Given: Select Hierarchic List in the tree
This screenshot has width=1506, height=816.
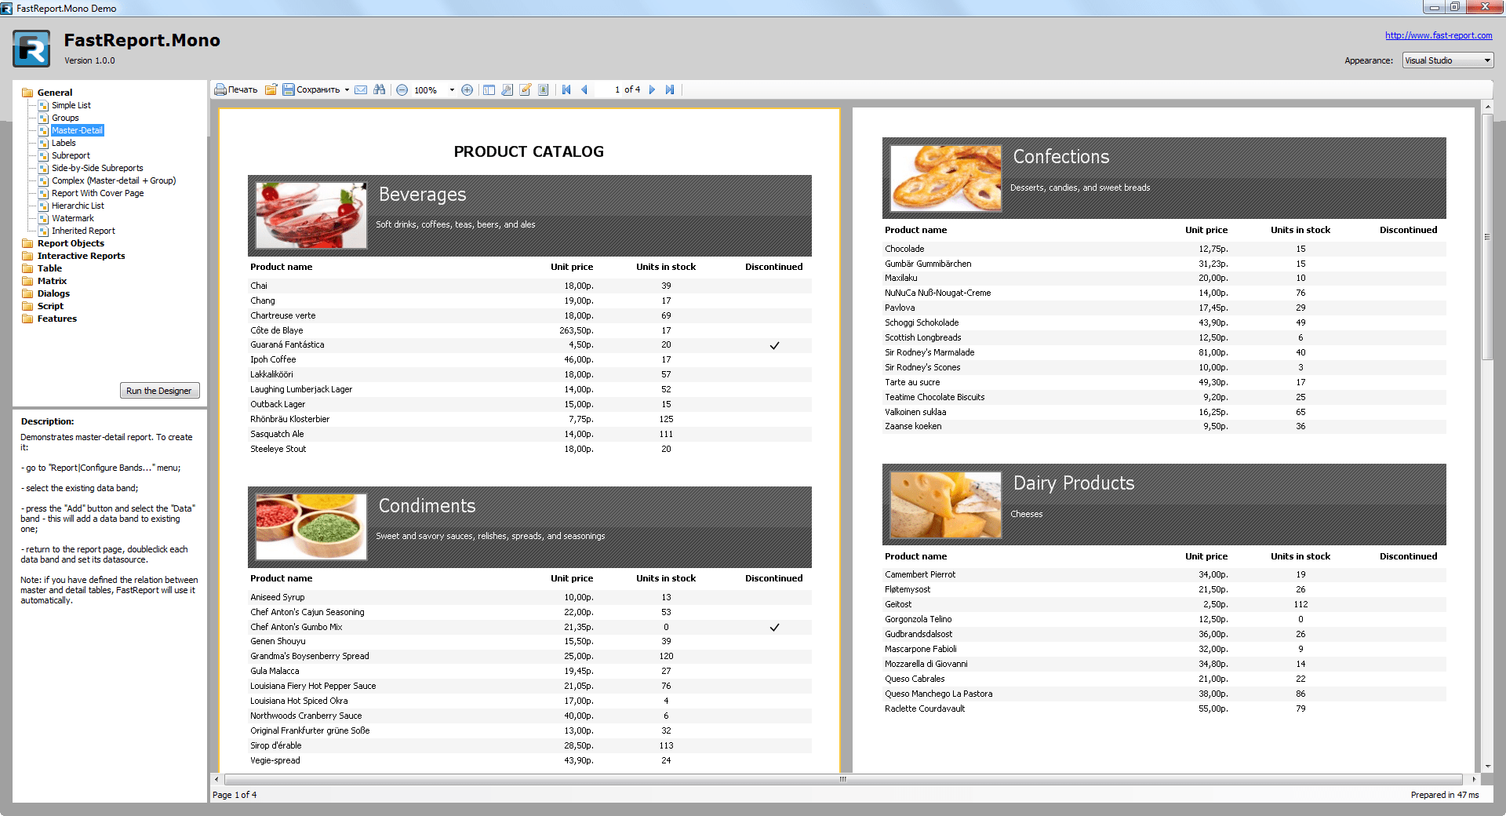Looking at the screenshot, I should coord(78,206).
